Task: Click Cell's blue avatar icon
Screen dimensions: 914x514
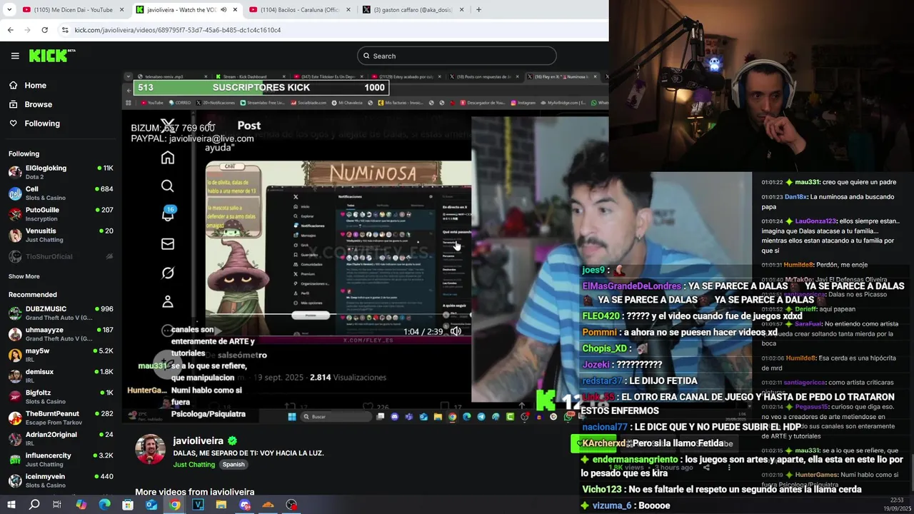Action: (15, 193)
